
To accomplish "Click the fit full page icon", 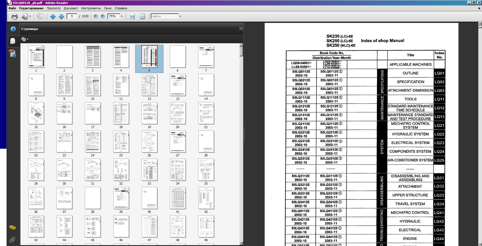I will tap(142, 17).
